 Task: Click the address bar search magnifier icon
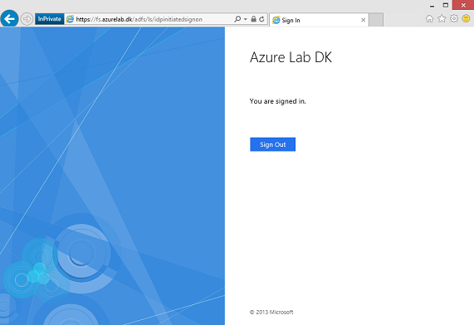[237, 19]
